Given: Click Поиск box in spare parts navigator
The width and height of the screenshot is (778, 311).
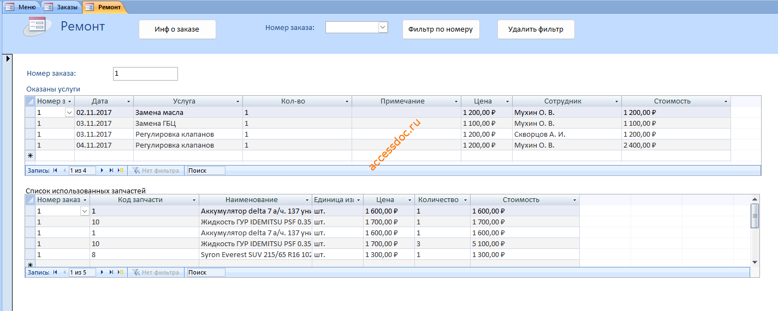Looking at the screenshot, I should coord(206,272).
